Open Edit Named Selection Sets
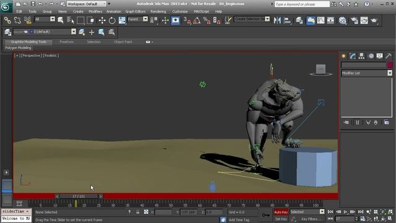Viewport: 396px width, 223px height. click(228, 20)
